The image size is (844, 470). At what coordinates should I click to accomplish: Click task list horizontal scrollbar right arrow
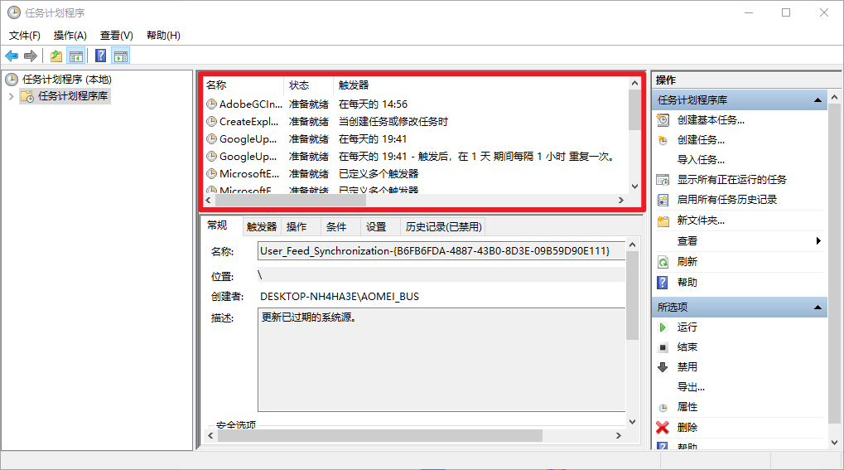point(620,200)
